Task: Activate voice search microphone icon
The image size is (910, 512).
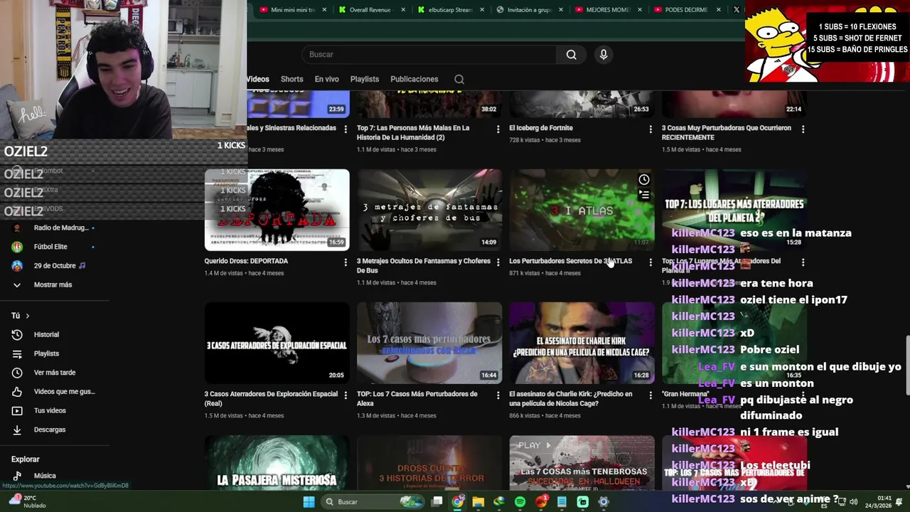Action: pos(604,55)
